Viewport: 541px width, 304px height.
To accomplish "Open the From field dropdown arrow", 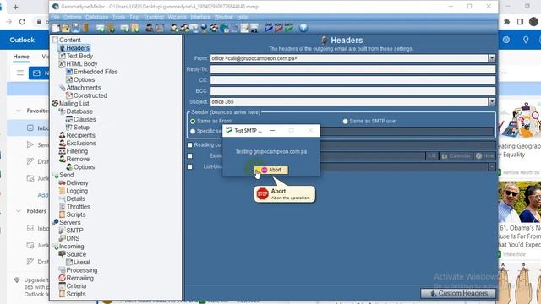I will point(492,58).
